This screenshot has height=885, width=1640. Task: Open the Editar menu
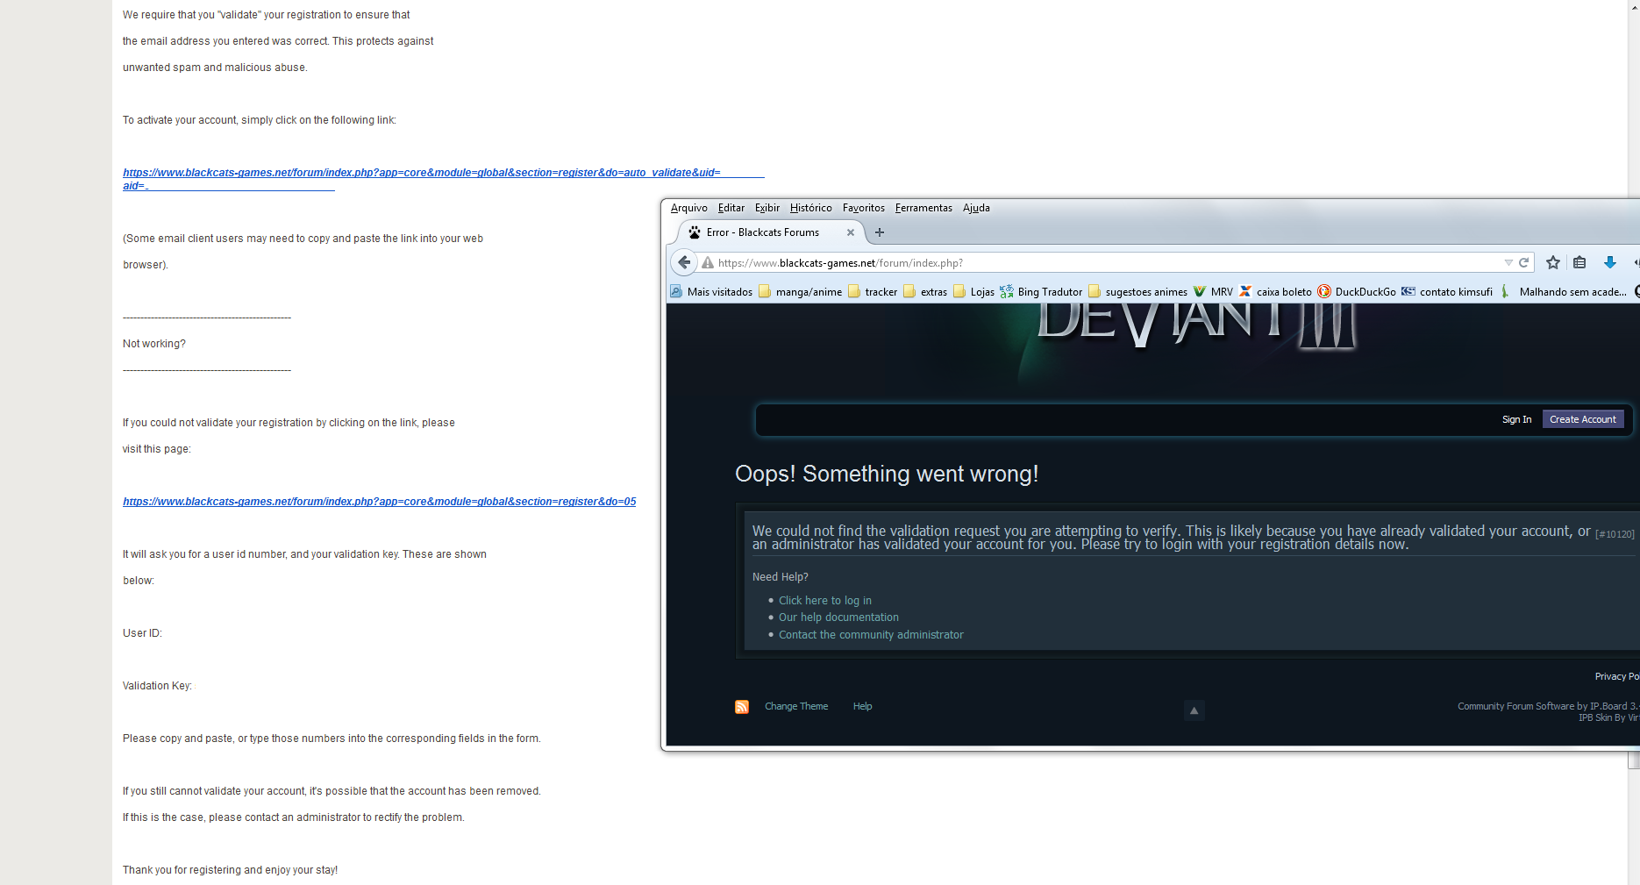point(731,208)
